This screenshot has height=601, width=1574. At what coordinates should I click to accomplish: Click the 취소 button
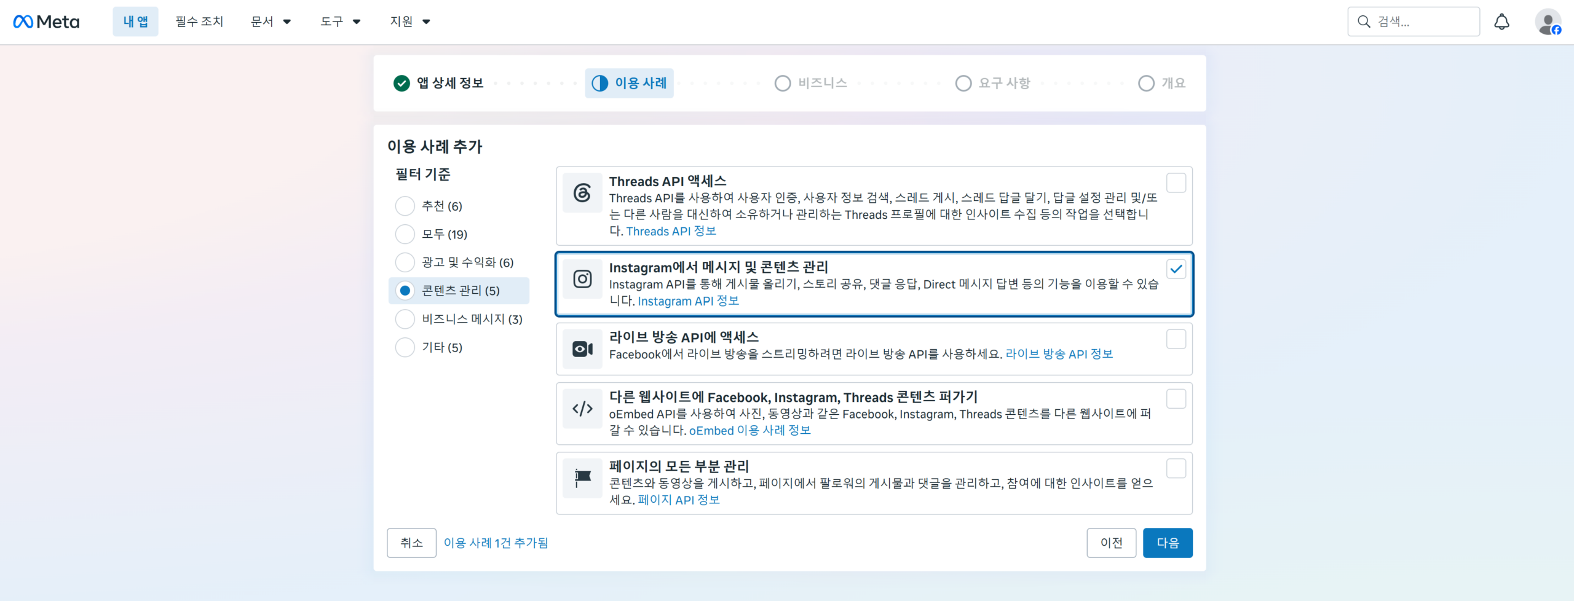pos(411,543)
